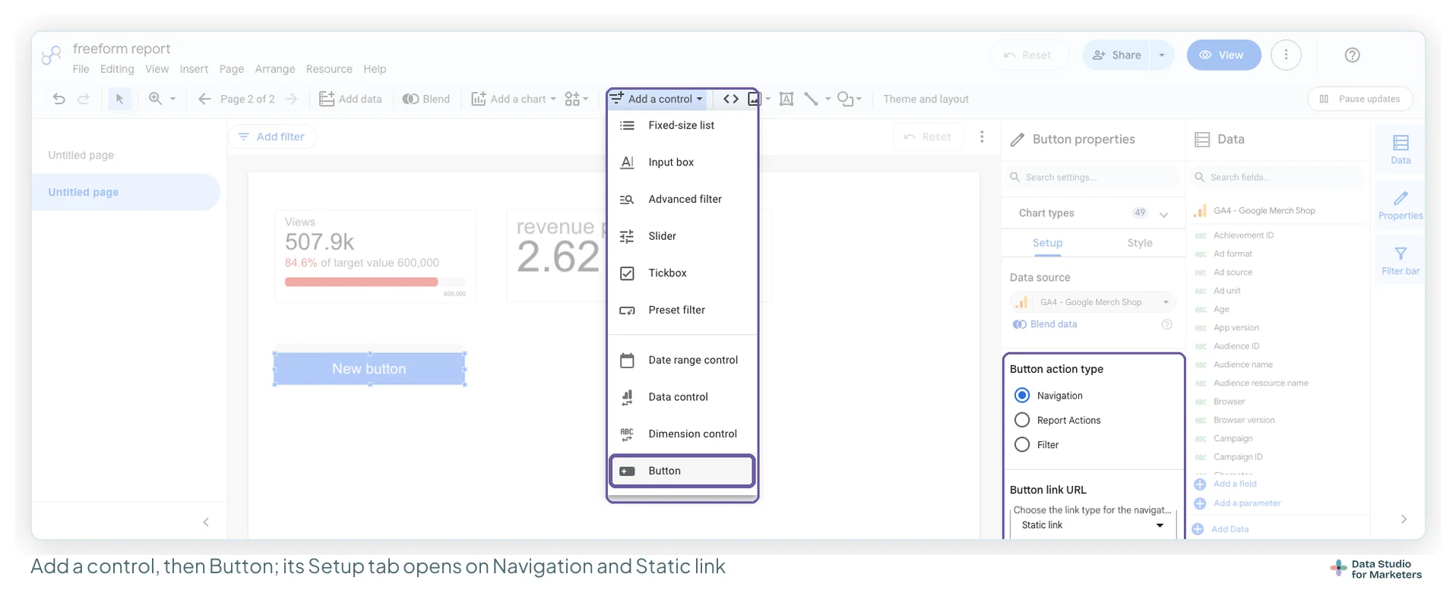Select the Navigation radio button
1456x596 pixels.
pos(1022,396)
